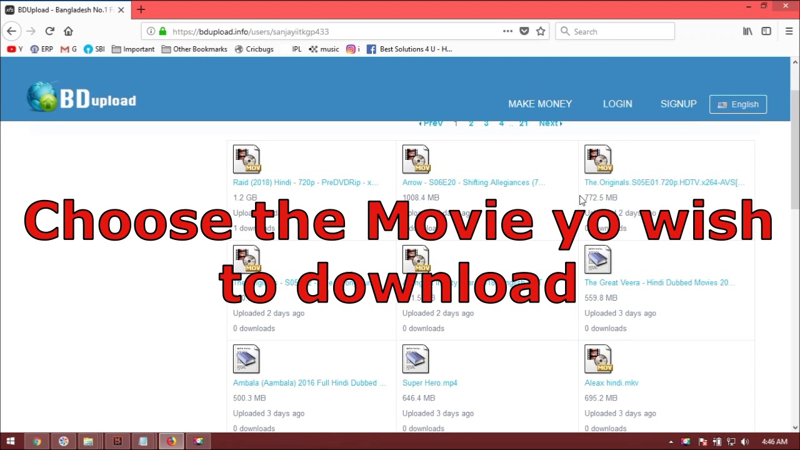The width and height of the screenshot is (800, 450).
Task: Bookmark this page with the star icon
Action: (x=541, y=31)
